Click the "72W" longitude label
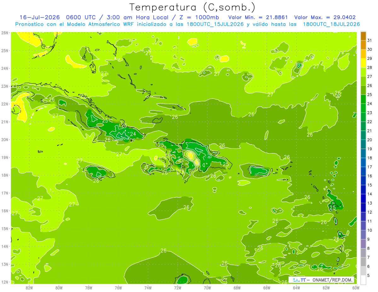Viewport: 378px width, 292px height. [178, 288]
